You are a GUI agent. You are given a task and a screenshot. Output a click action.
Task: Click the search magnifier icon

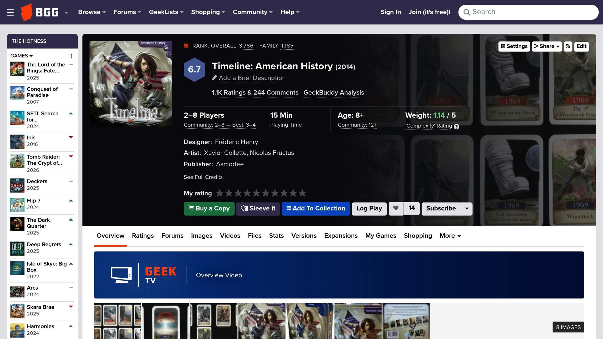(x=466, y=12)
